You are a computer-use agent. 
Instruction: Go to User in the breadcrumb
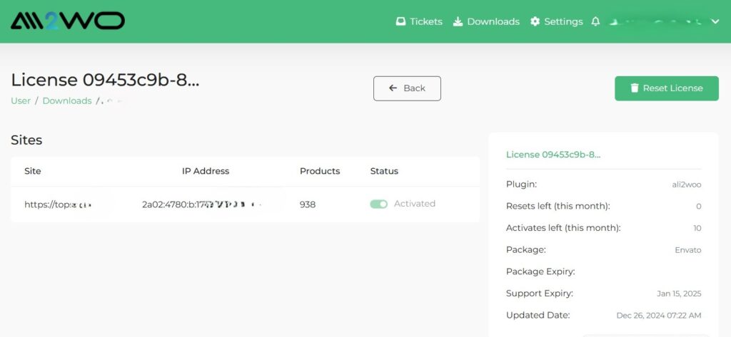click(x=21, y=100)
